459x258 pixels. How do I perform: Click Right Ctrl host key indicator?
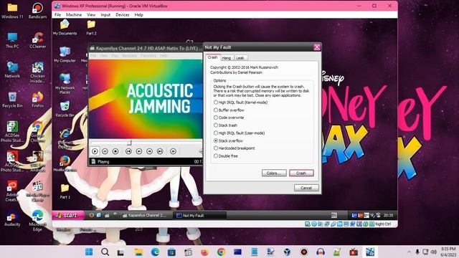tap(383, 224)
